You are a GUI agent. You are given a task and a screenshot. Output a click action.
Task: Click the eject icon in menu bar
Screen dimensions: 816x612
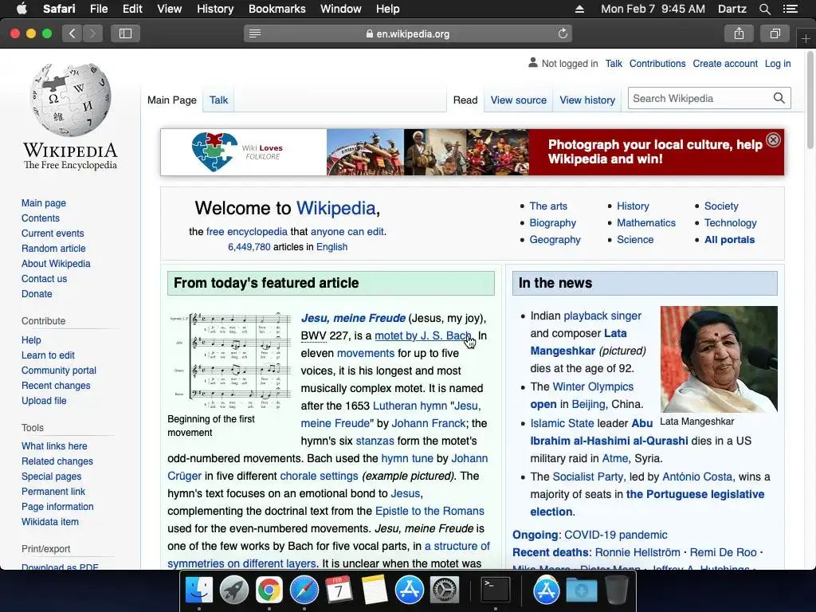(x=580, y=9)
